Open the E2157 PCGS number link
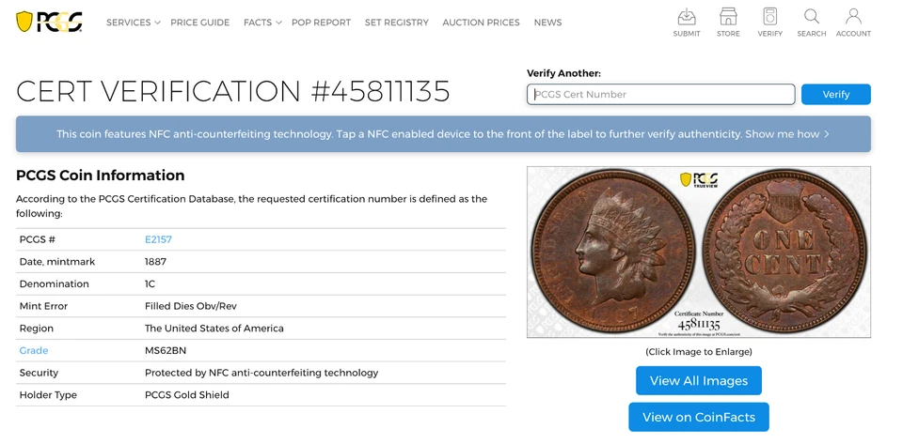The image size is (903, 444). [x=158, y=239]
